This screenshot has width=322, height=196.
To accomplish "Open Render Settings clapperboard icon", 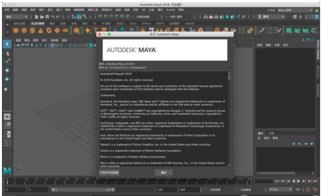I will (x=233, y=17).
